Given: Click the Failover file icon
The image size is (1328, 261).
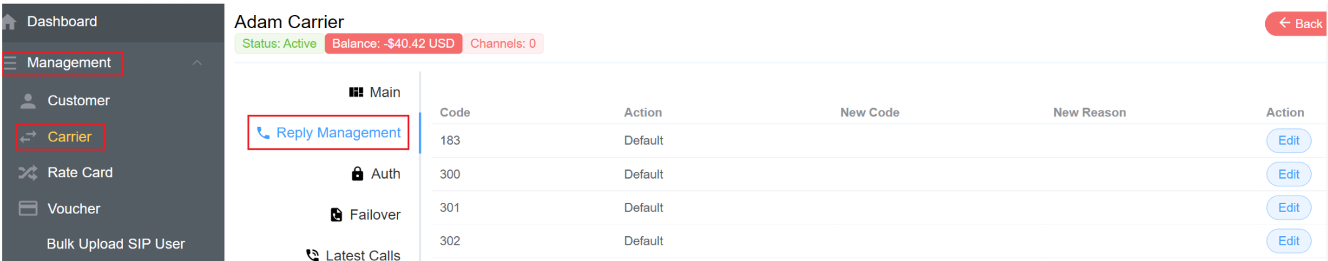Looking at the screenshot, I should (x=337, y=215).
